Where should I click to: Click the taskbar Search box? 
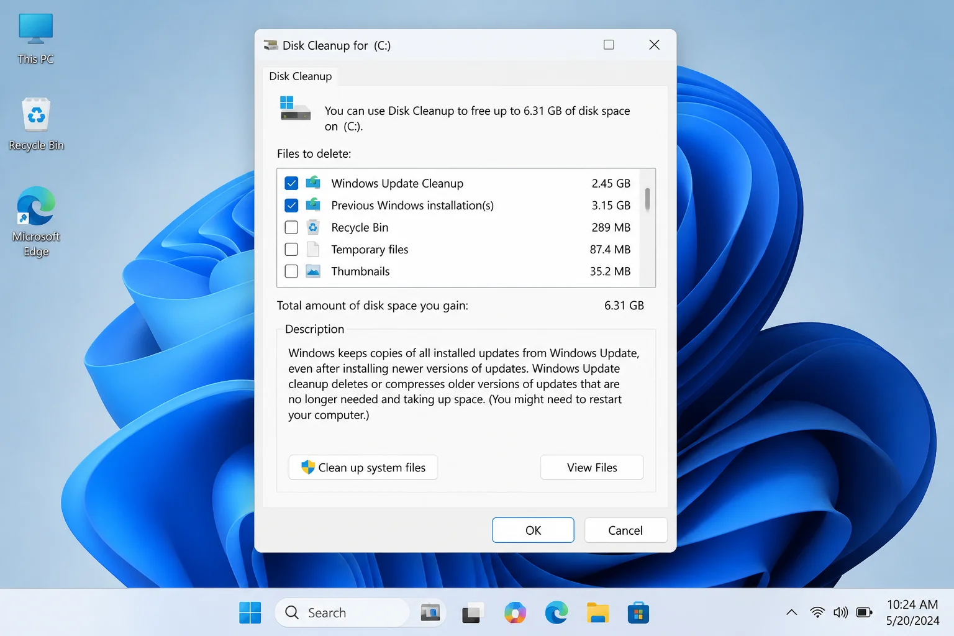click(342, 613)
